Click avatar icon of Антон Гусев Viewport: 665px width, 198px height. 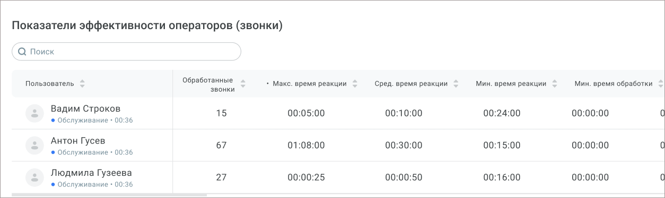click(x=34, y=145)
